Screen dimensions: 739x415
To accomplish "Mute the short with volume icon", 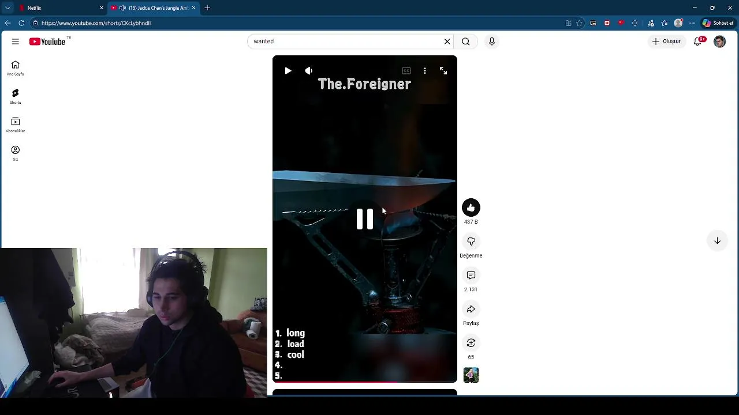I will pyautogui.click(x=309, y=71).
